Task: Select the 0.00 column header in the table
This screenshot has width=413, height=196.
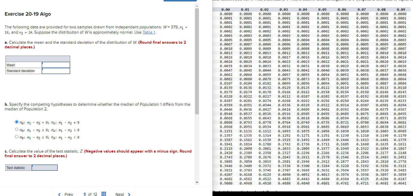Action: [225, 9]
